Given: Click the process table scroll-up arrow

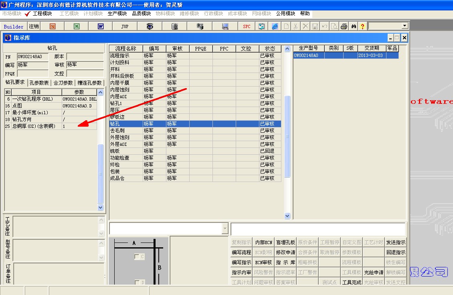Looking at the screenshot, I should pyautogui.click(x=287, y=49).
